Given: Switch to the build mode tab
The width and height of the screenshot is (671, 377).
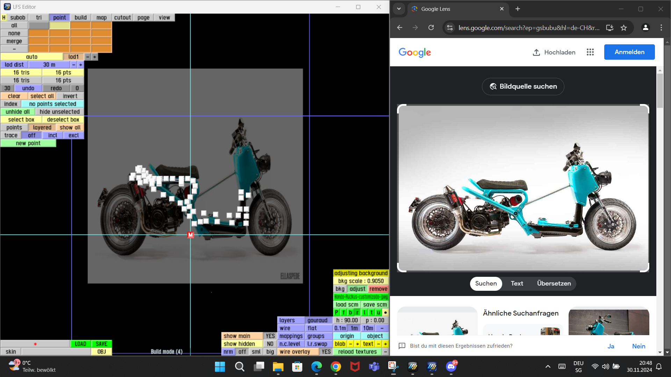Looking at the screenshot, I should (80, 18).
